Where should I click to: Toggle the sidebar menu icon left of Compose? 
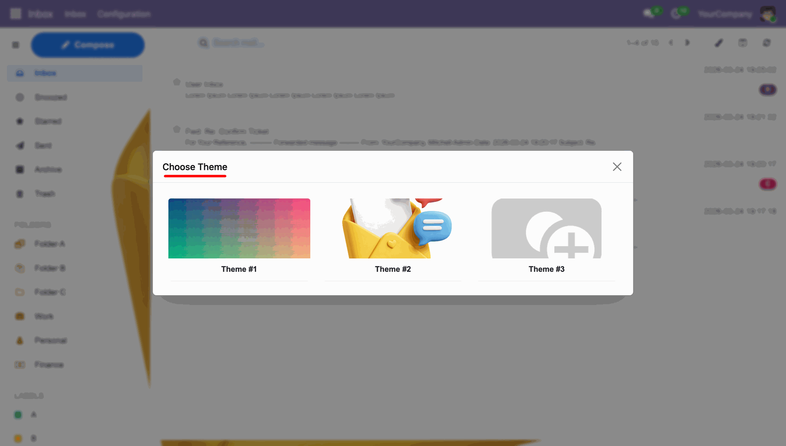[16, 45]
